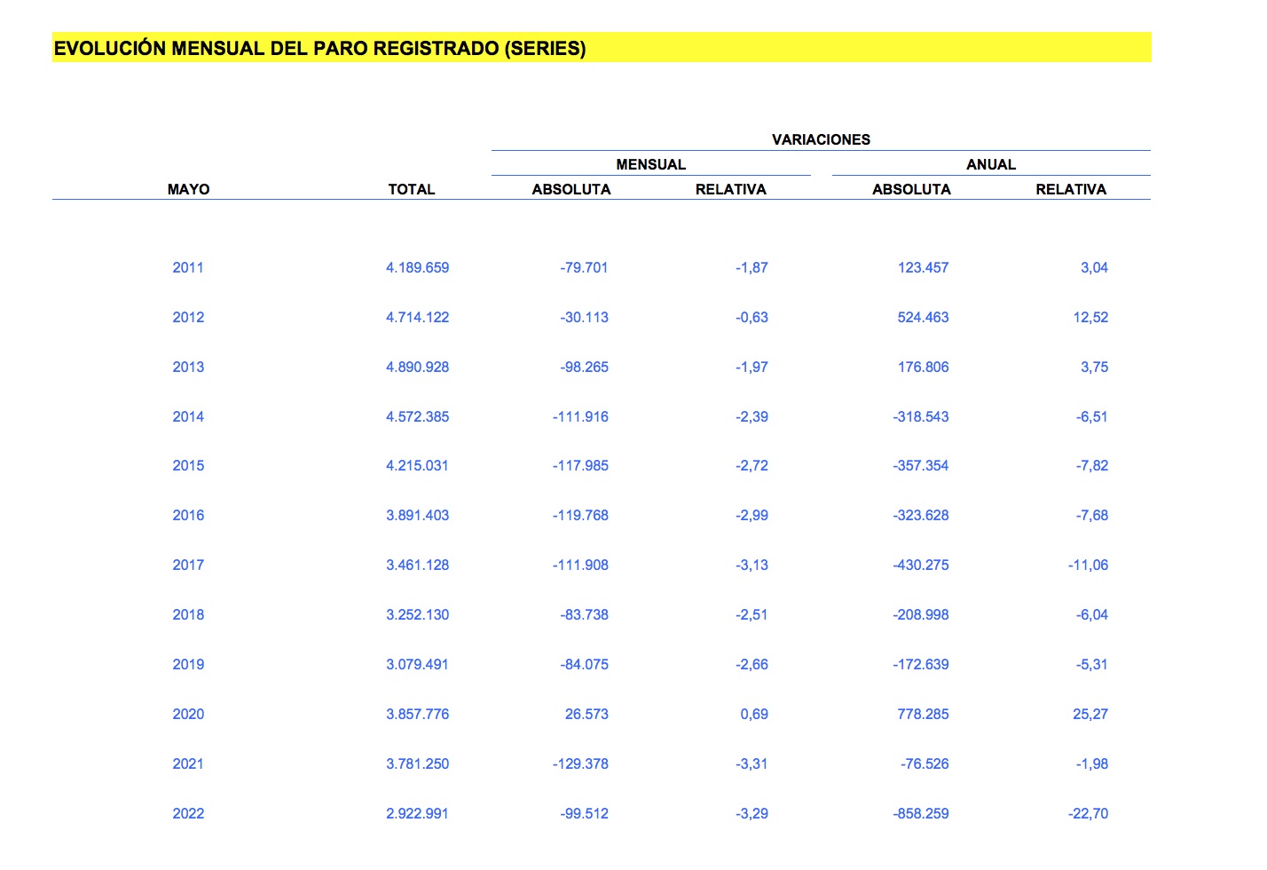Click the MENSUAL column group header
Image resolution: width=1267 pixels, height=870 pixels.
(650, 164)
